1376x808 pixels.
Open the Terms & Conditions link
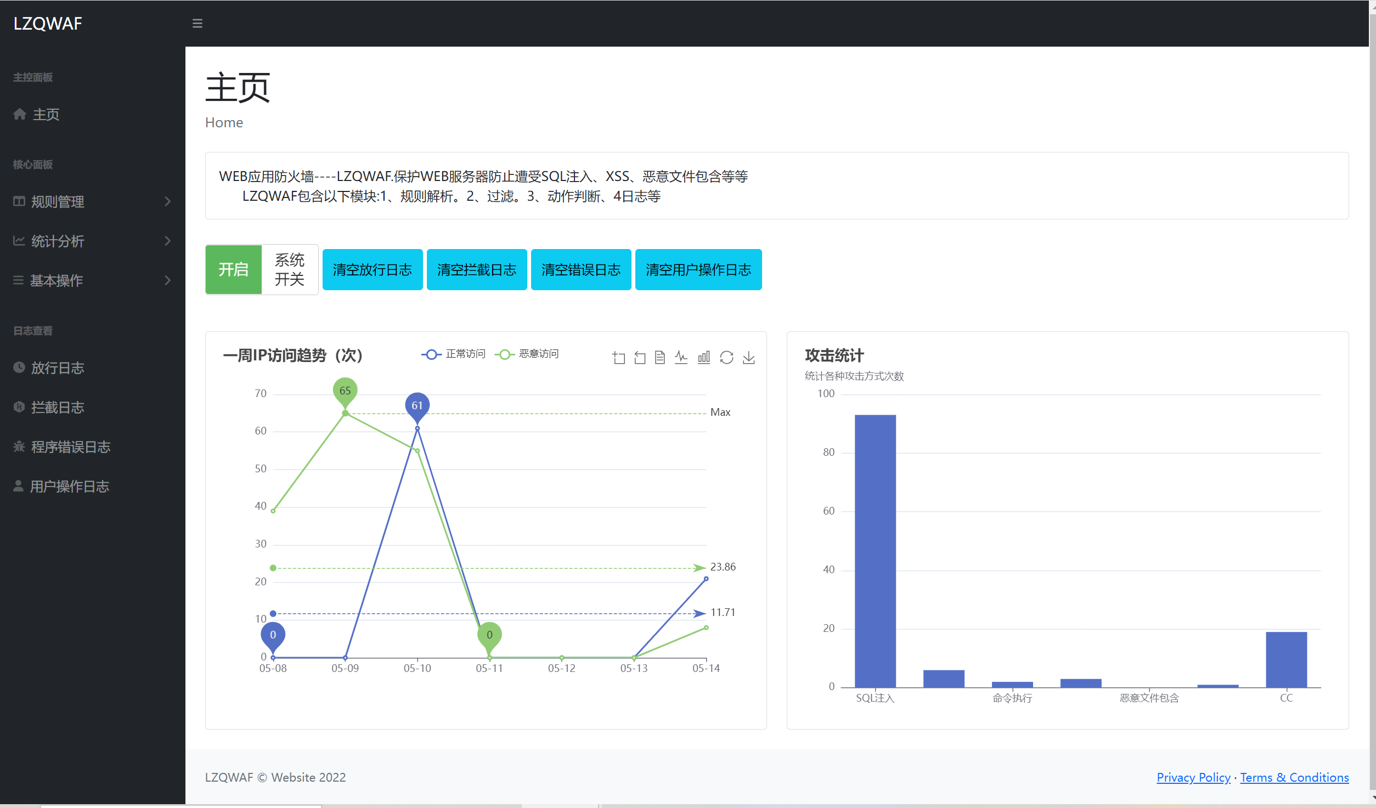tap(1294, 777)
